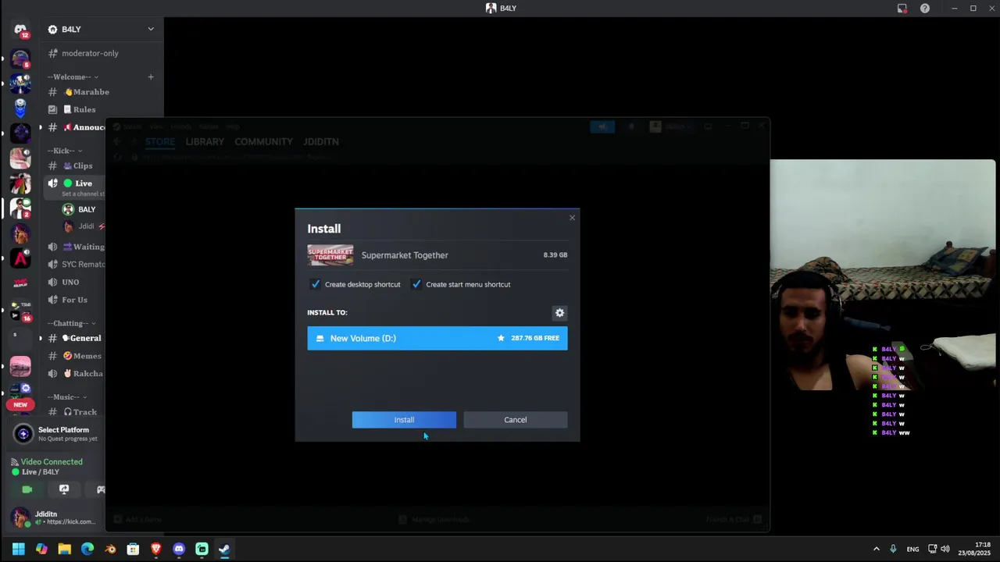Open Discord help icon
The height and width of the screenshot is (562, 1000).
pos(925,9)
